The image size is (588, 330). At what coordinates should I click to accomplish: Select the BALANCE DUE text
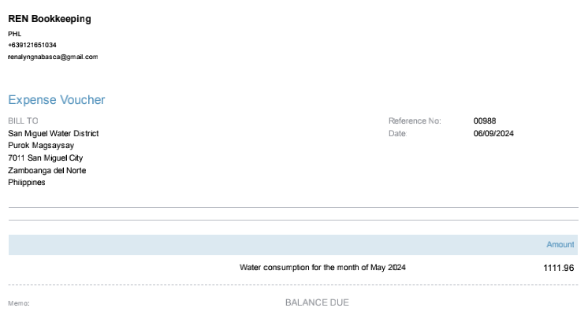(317, 302)
